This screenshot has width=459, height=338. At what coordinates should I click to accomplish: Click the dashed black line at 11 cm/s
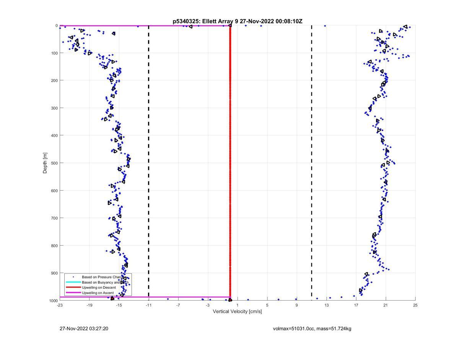click(x=311, y=163)
